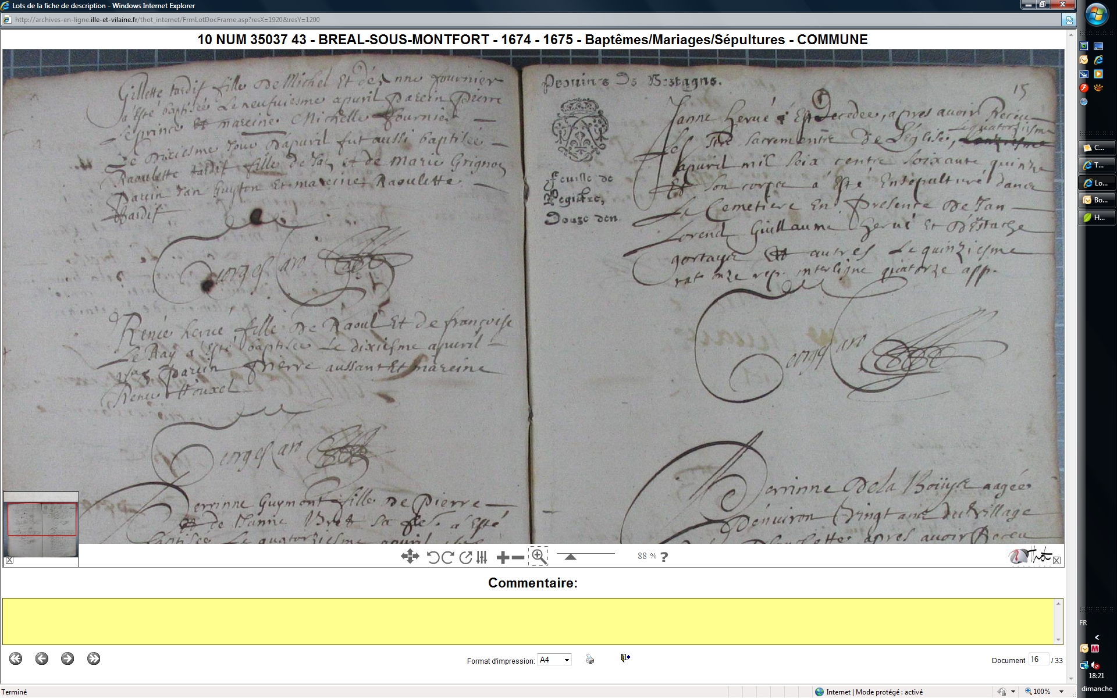Zoom in with the plus icon
The height and width of the screenshot is (698, 1117).
click(x=503, y=558)
